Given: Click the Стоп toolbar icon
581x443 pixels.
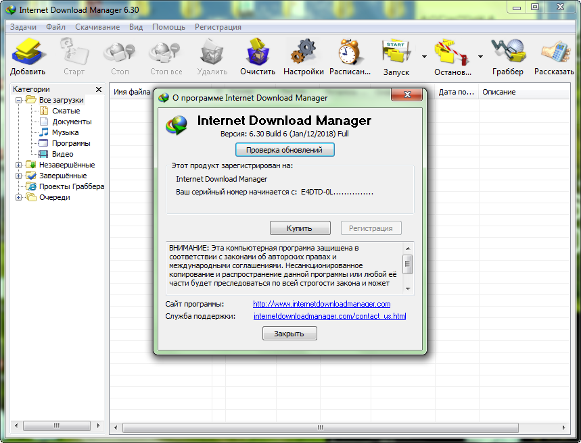Looking at the screenshot, I should pos(120,52).
